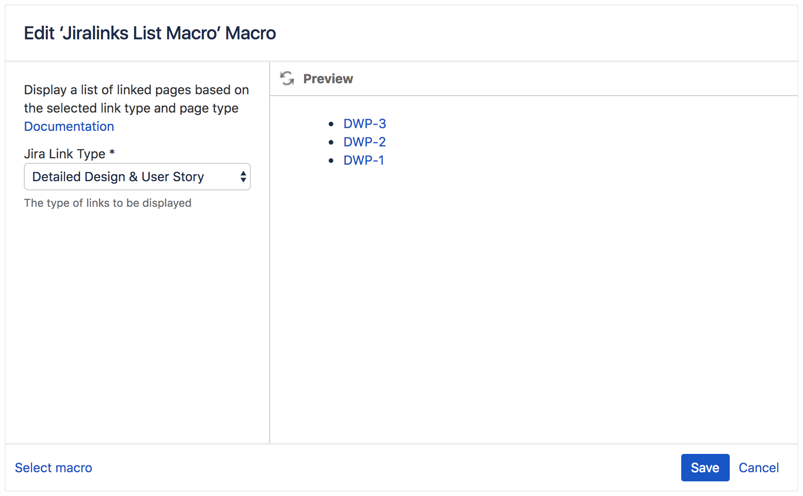
Task: Click the macro description paragraph
Action: [x=136, y=99]
